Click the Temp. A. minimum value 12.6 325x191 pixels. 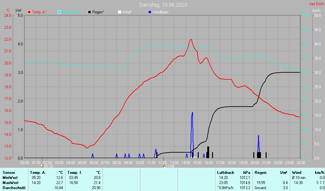tap(60, 178)
